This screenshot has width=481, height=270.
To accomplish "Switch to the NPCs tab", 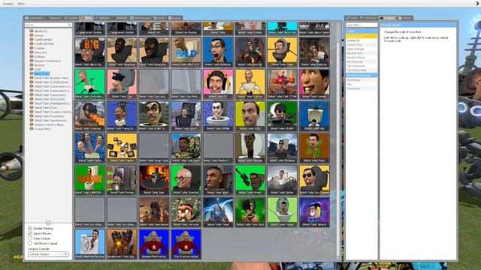I will pyautogui.click(x=86, y=18).
